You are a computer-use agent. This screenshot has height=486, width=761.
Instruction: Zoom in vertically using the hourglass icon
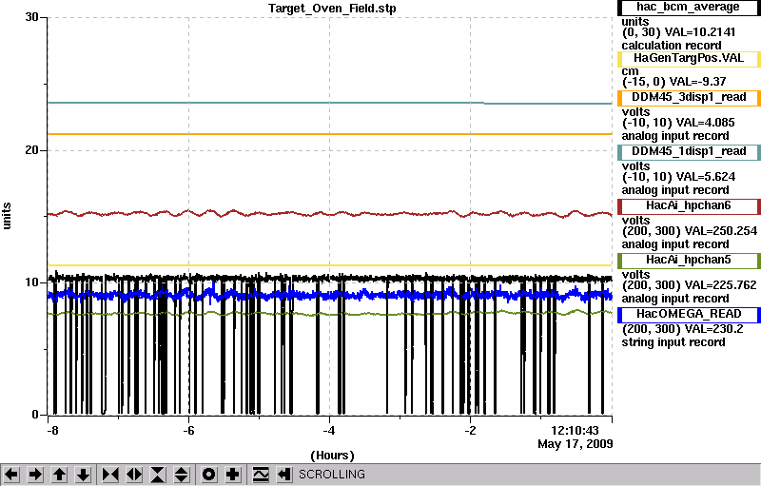(x=158, y=474)
